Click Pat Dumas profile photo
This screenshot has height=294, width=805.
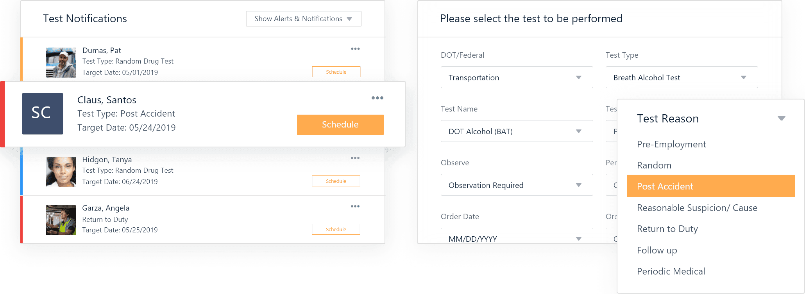[x=61, y=62]
